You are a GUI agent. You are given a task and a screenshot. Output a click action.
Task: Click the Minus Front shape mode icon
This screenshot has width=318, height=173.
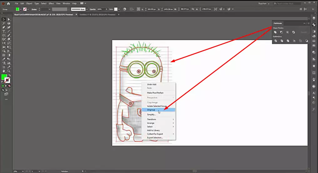click(x=281, y=32)
